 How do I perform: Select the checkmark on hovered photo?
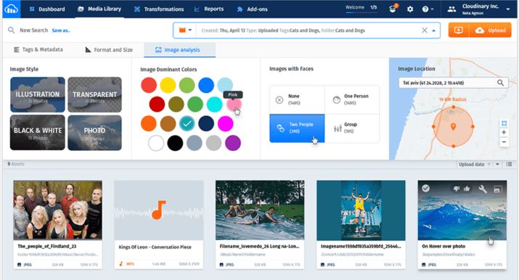425,188
